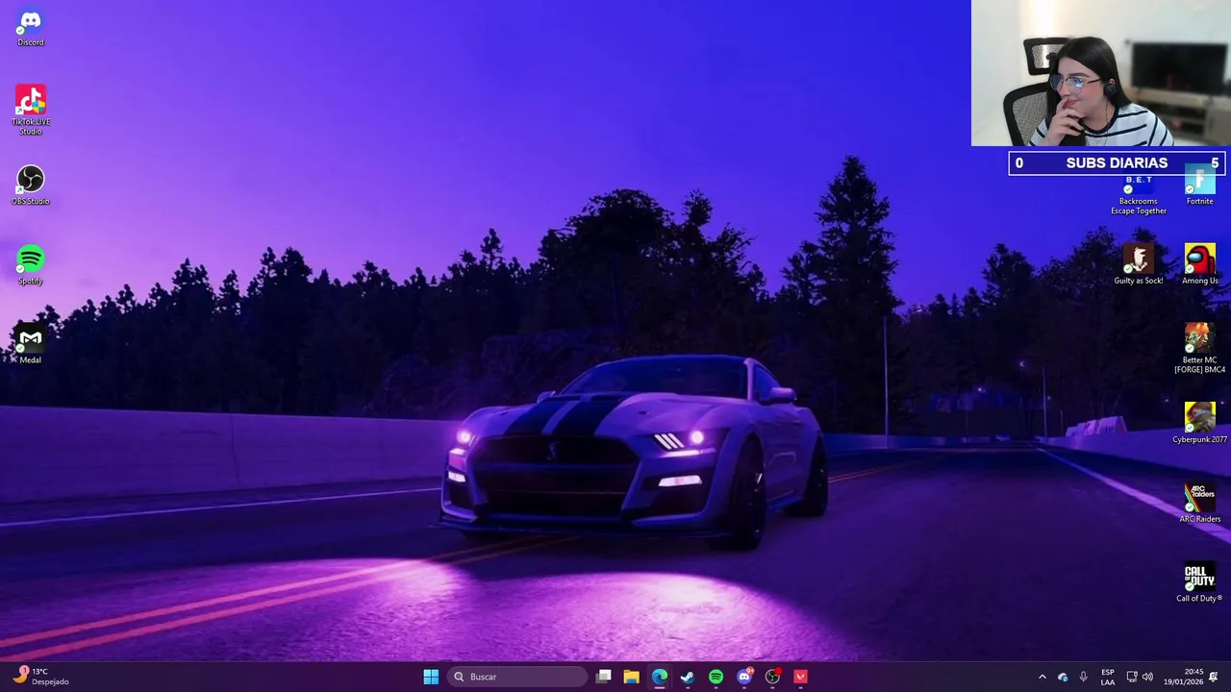Click the SUBS DIARIAS counter overlay
This screenshot has height=692, width=1231.
(1117, 163)
